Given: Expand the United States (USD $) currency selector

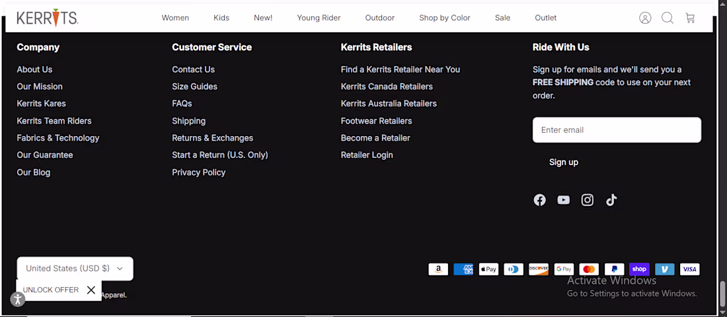Looking at the screenshot, I should [75, 268].
